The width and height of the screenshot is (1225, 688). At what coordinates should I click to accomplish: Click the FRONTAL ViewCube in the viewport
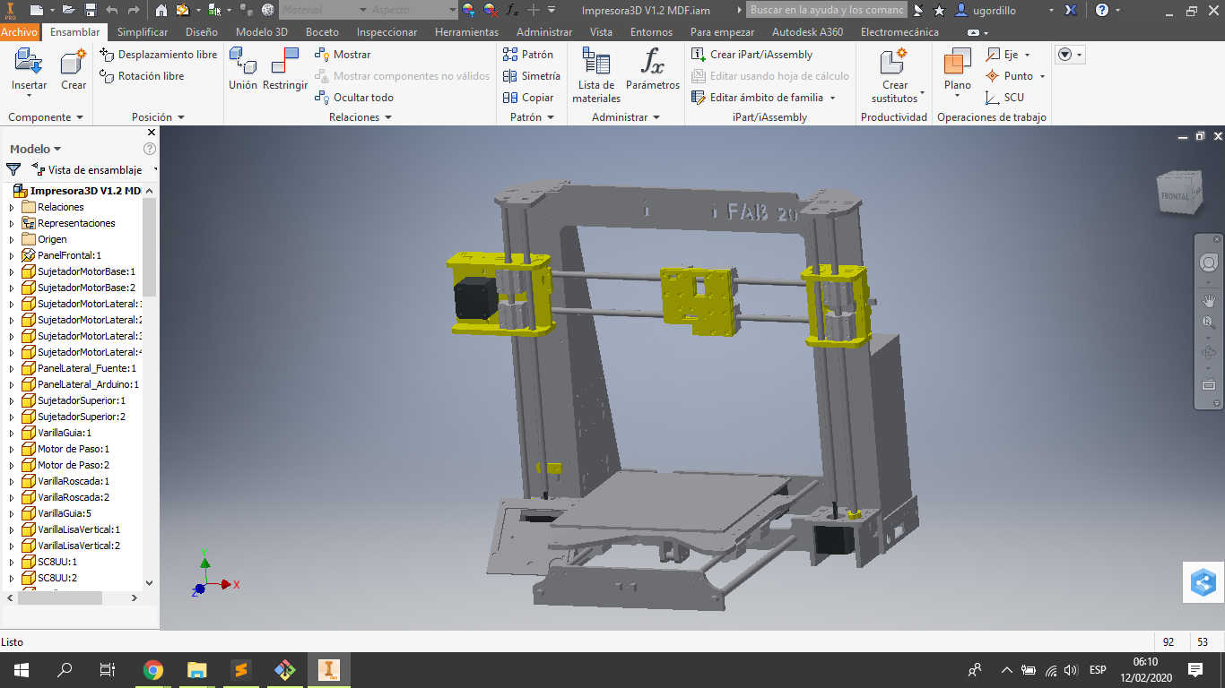click(1177, 193)
